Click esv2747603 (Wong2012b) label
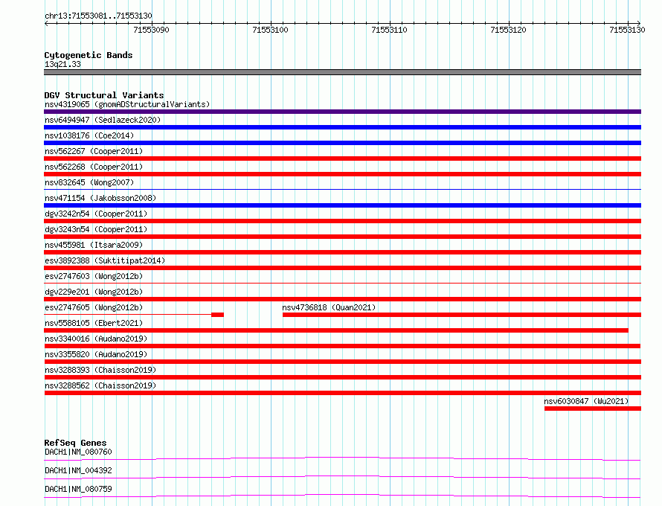Viewport: 662px width, 506px height. [94, 276]
